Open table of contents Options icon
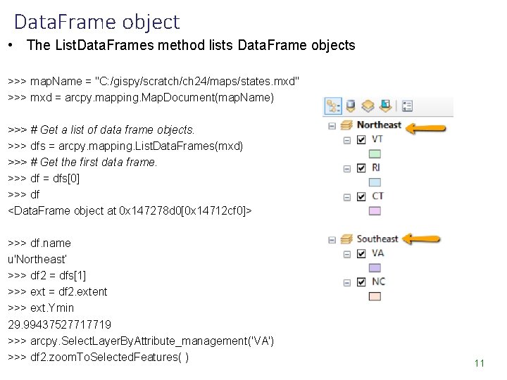This screenshot has height=380, width=507. click(407, 106)
